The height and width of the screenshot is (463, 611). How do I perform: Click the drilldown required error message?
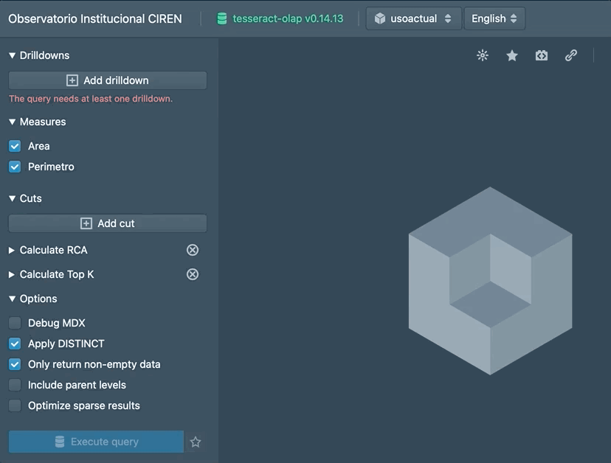tap(91, 99)
